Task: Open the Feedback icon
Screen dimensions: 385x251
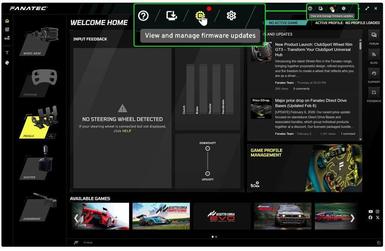Action: (x=374, y=93)
